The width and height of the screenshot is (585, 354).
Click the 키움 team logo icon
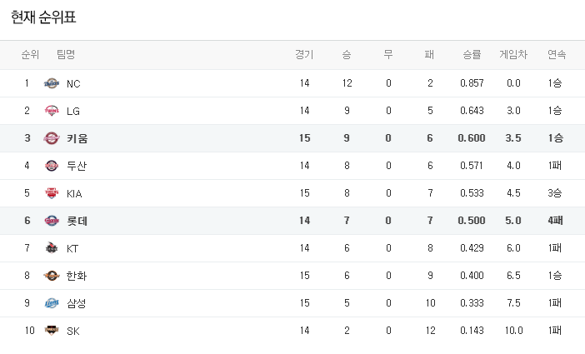point(52,138)
